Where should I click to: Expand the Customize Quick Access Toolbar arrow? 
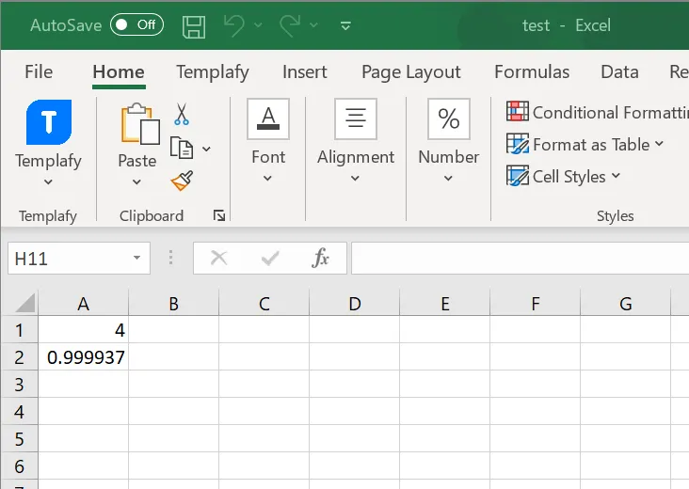click(x=345, y=25)
